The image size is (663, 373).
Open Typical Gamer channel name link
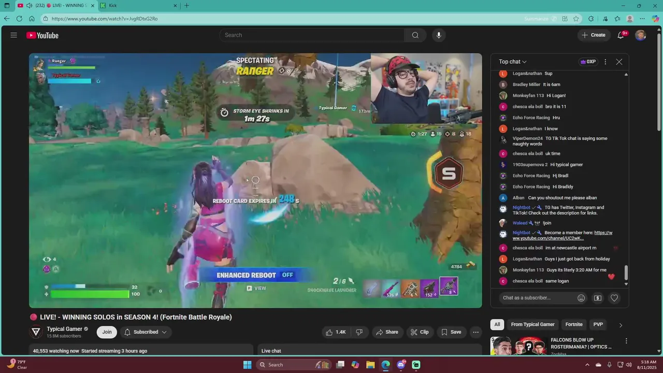pos(65,329)
